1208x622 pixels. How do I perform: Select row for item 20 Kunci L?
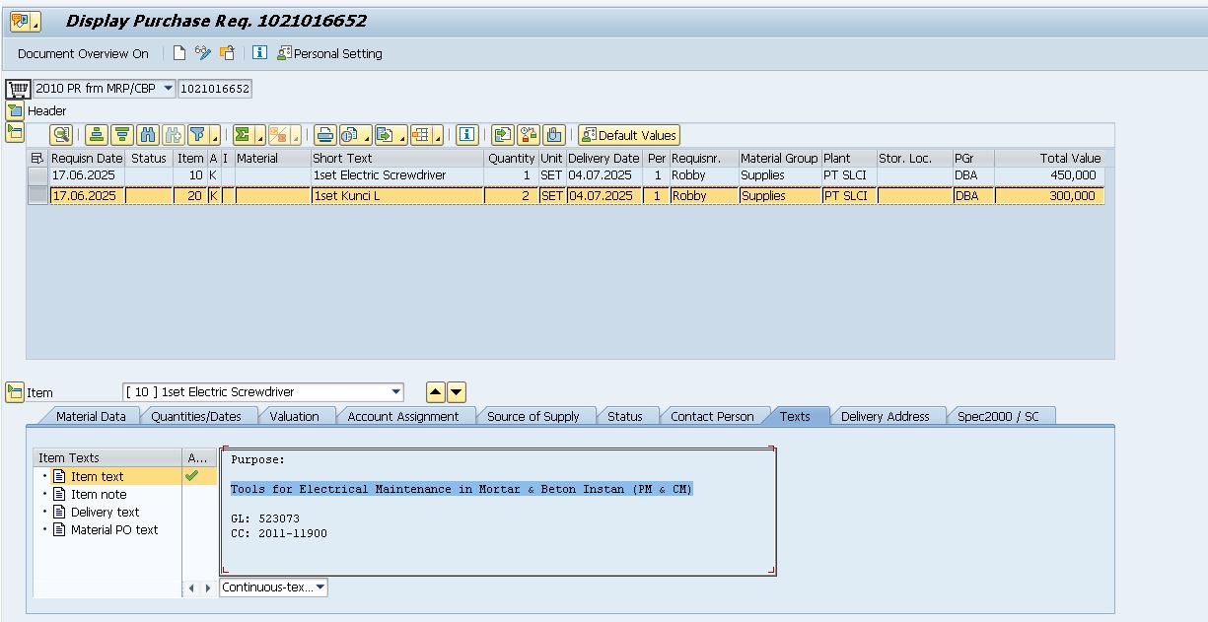pos(37,196)
